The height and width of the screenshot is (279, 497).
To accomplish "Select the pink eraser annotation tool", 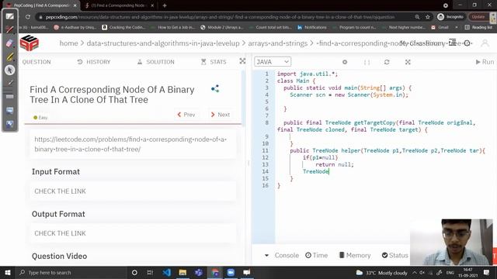I will (9, 43).
